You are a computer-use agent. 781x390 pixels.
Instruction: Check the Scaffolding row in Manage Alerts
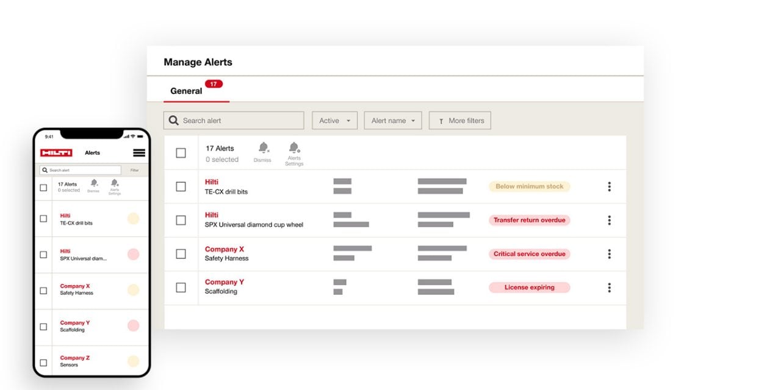click(181, 287)
